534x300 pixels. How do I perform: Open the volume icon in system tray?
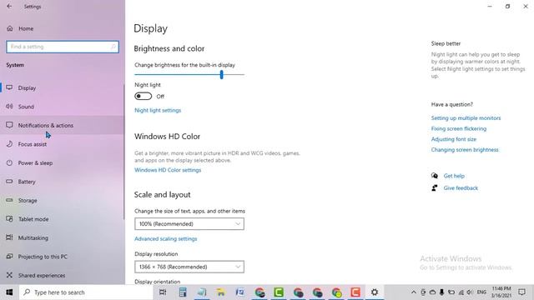470,292
